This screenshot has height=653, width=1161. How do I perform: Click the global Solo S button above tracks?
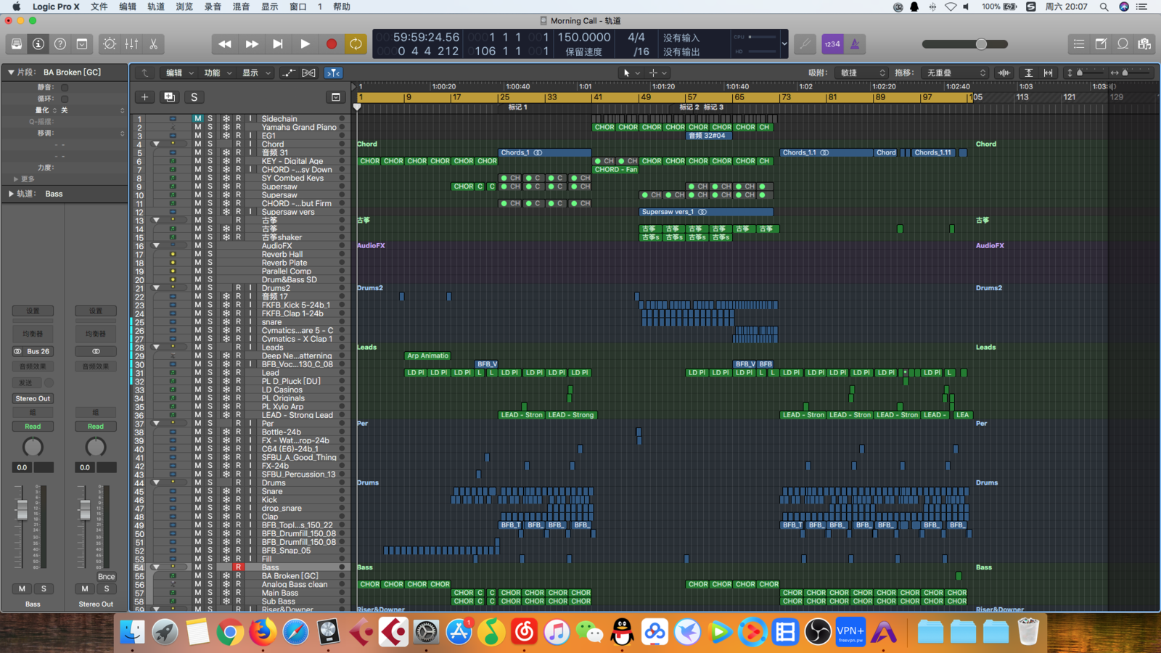click(x=194, y=97)
